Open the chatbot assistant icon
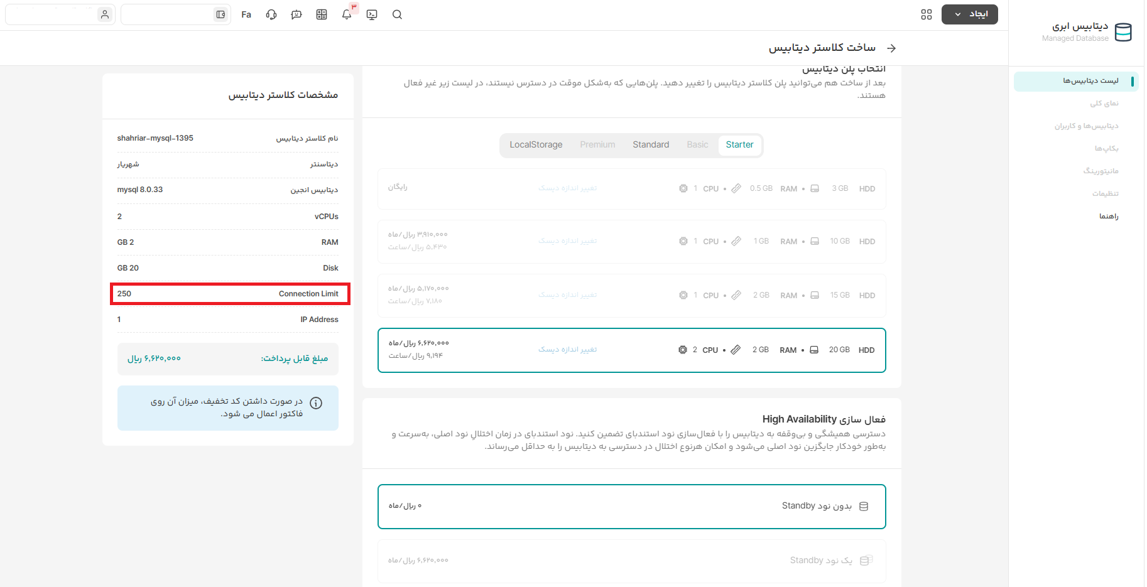This screenshot has width=1147, height=587. pos(296,14)
